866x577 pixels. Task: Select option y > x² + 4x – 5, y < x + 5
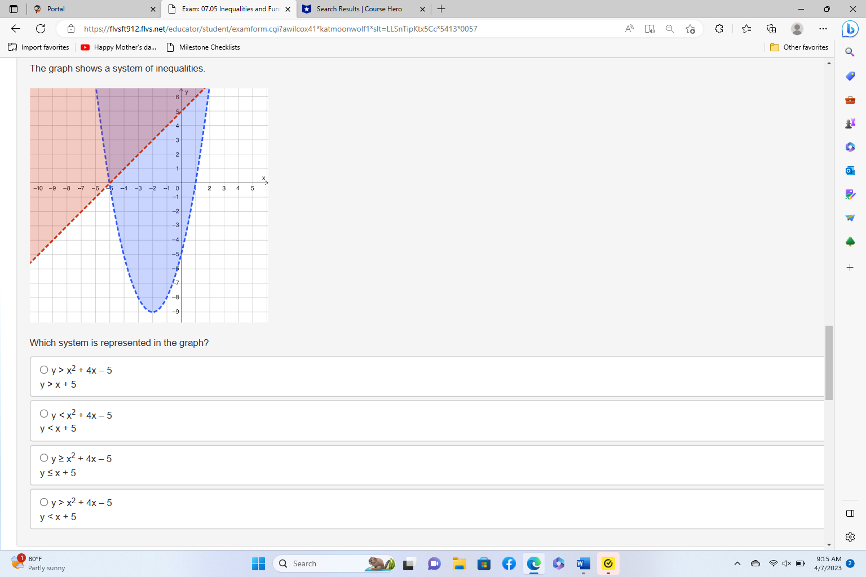point(44,502)
